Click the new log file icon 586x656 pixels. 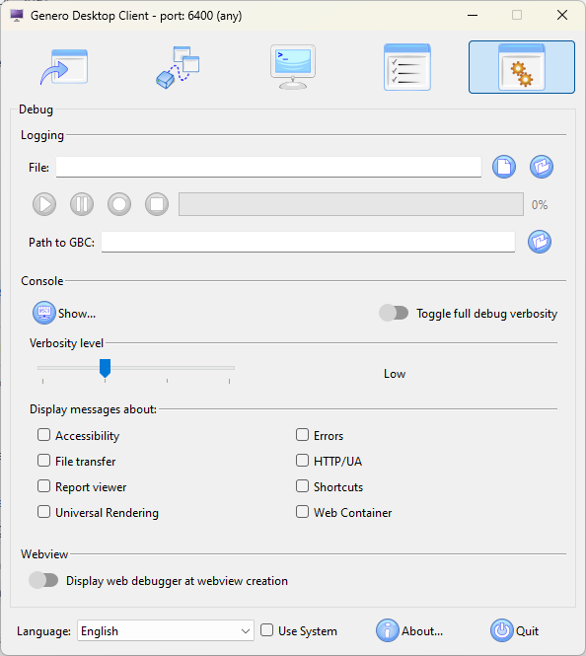(503, 167)
